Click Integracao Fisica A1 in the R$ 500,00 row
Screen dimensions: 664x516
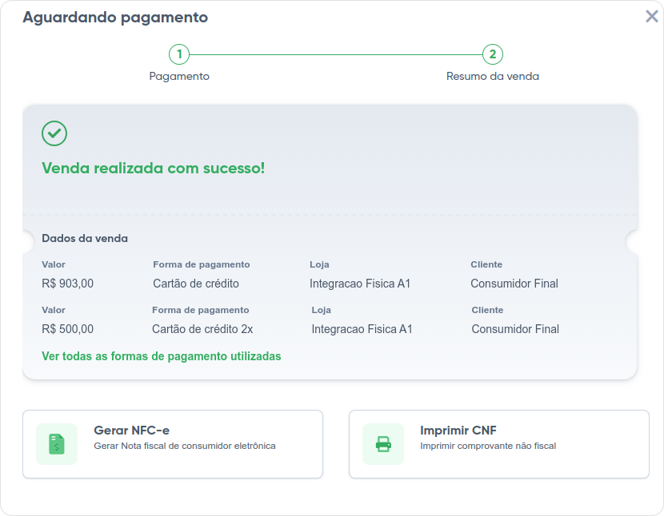point(362,329)
